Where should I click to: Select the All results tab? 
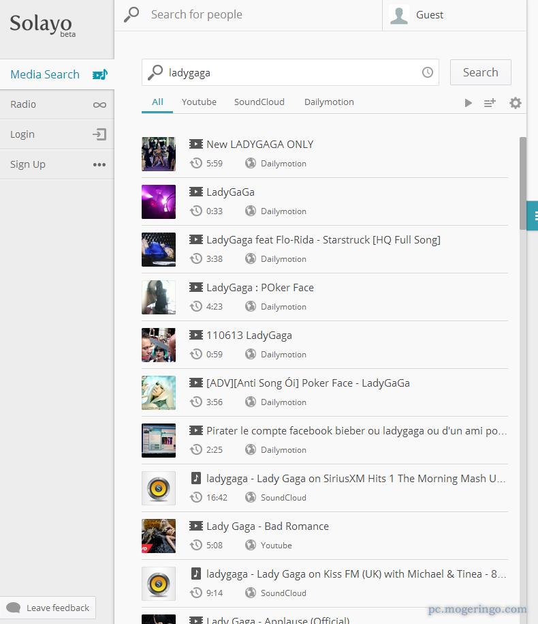click(x=157, y=102)
